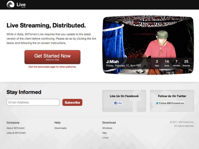
Task: Select the Windows download link
Action: coord(107,128)
